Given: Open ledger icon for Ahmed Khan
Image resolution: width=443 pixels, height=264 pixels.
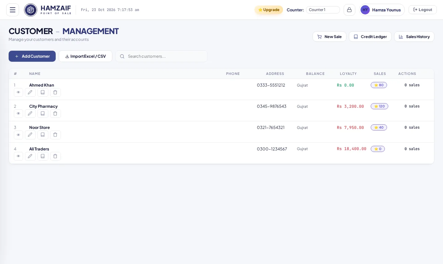Looking at the screenshot, I should click(43, 92).
